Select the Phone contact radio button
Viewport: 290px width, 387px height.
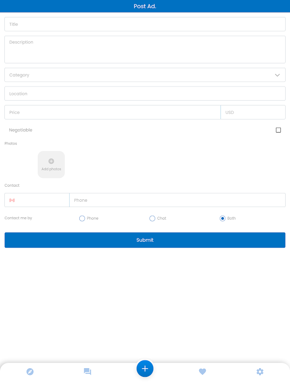82,219
